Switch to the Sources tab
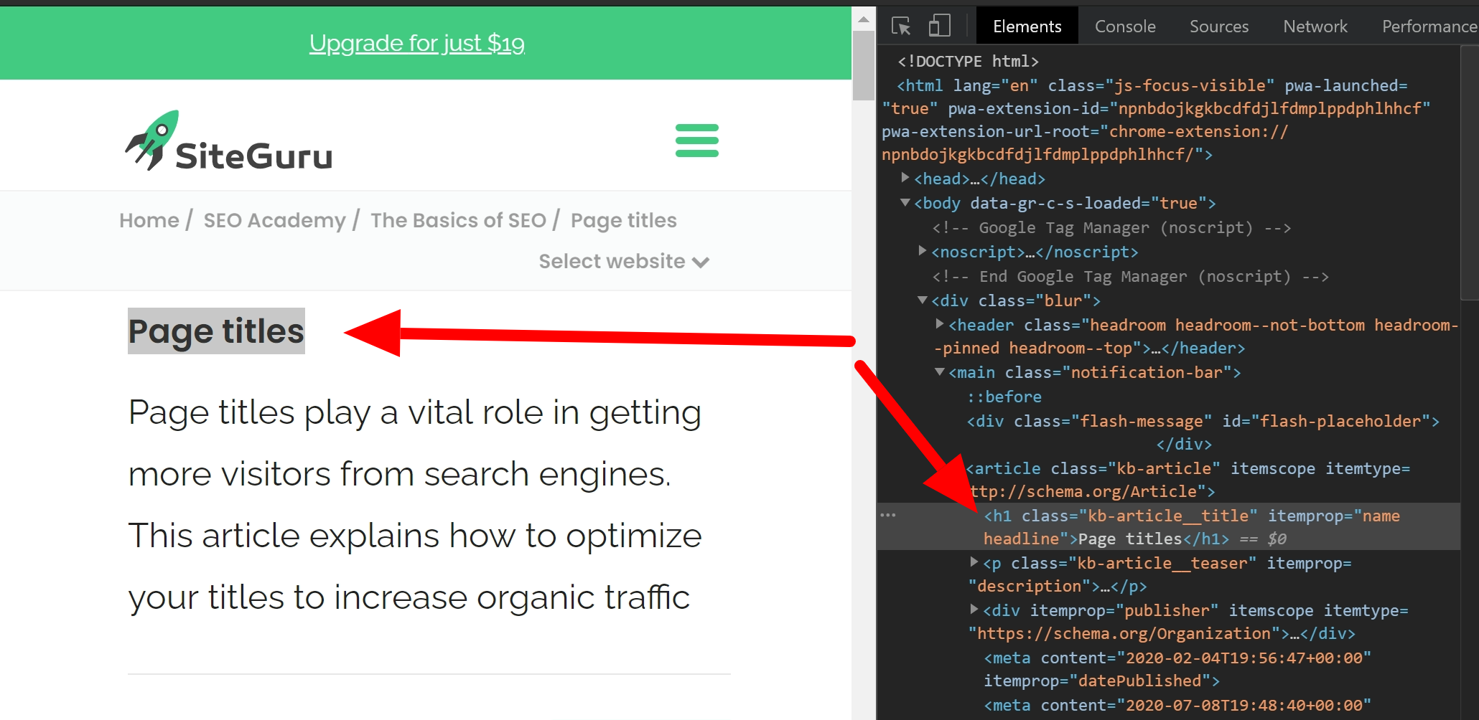 (x=1218, y=25)
